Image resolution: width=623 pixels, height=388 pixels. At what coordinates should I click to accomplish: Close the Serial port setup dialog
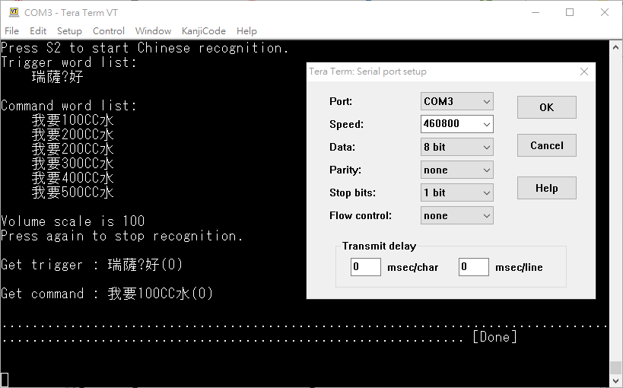pos(584,72)
